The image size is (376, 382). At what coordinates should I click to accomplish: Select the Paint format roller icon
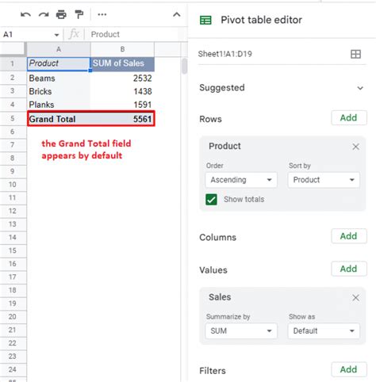click(x=79, y=14)
